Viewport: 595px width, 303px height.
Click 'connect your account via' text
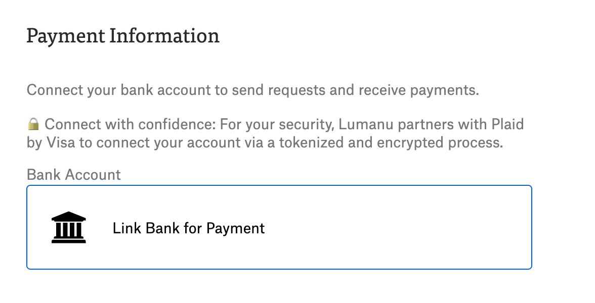click(x=180, y=143)
